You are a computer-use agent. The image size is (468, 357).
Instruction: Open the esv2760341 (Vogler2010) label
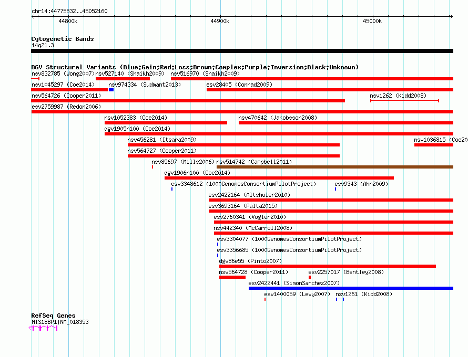[x=250, y=217]
